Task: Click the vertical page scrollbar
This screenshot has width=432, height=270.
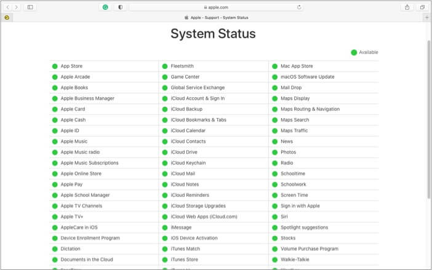Action: click(429, 119)
